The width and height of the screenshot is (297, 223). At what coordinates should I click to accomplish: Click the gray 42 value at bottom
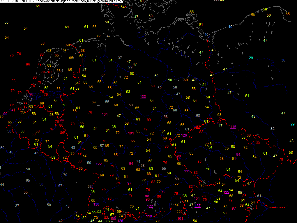click(x=61, y=221)
